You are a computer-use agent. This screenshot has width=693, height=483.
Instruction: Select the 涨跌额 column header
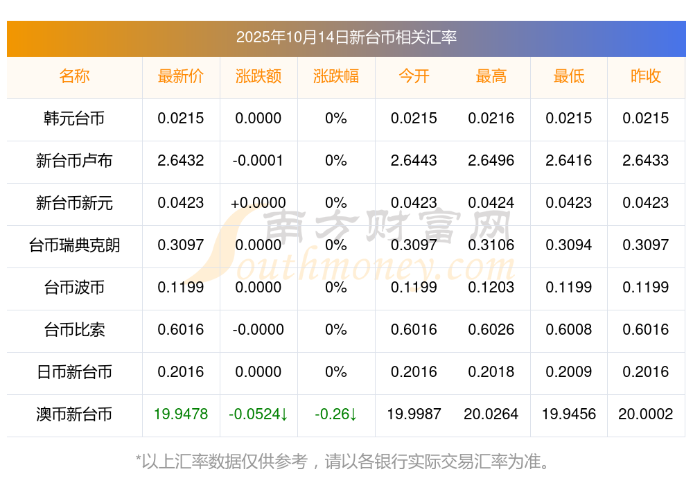pos(258,77)
